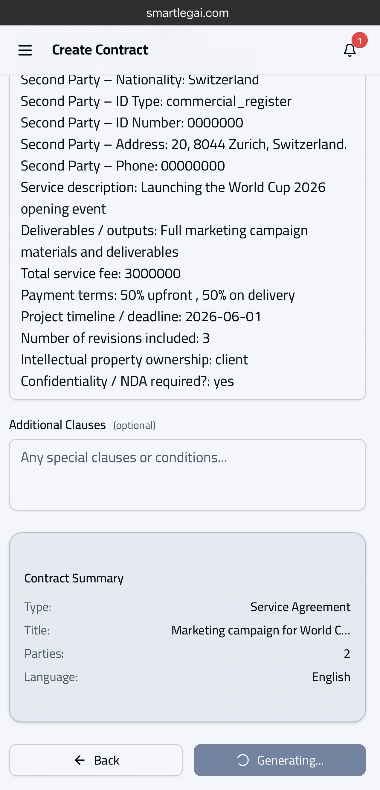Click the Second Party Phone line

[123, 166]
